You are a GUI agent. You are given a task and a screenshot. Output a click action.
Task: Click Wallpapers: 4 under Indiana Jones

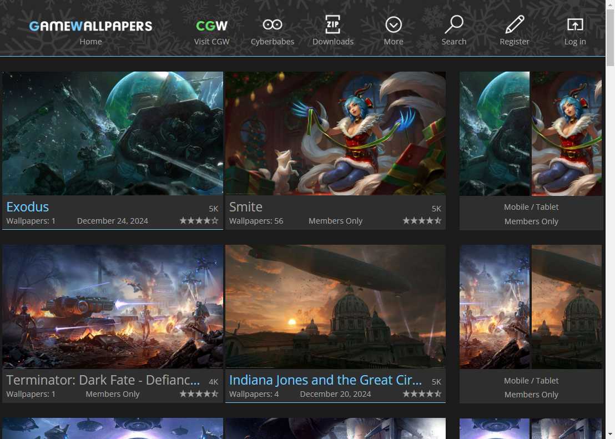click(254, 394)
